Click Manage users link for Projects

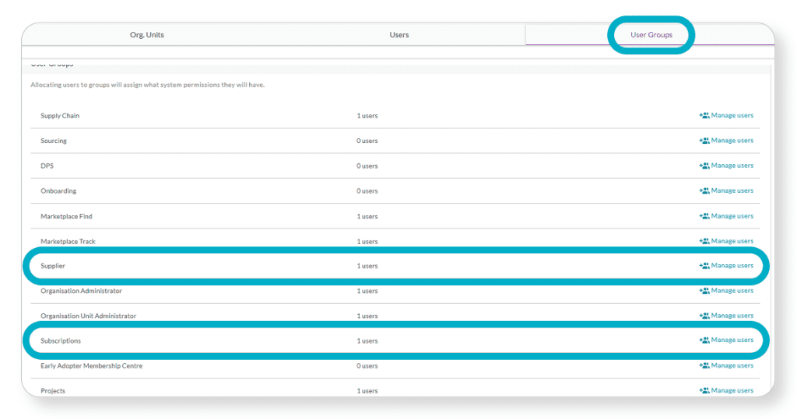[732, 390]
